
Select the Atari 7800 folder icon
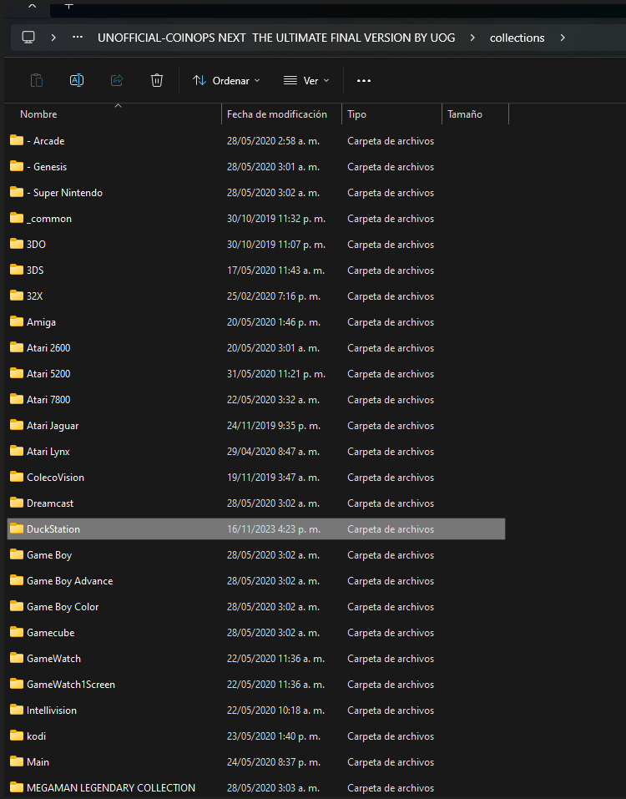(17, 399)
